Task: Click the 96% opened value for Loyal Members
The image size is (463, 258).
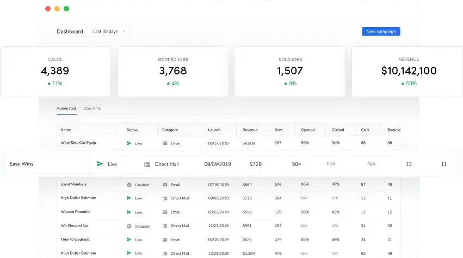Action: [x=305, y=184]
